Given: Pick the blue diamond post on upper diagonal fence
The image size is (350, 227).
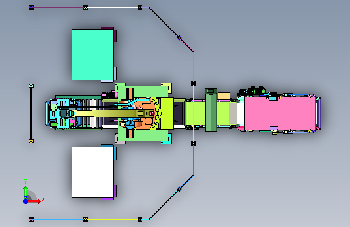Looking at the screenshot, I should tap(180, 38).
